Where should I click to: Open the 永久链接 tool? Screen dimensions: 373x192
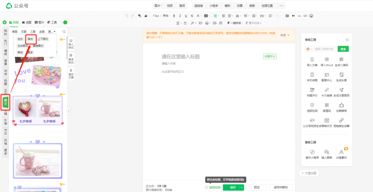[327, 93]
